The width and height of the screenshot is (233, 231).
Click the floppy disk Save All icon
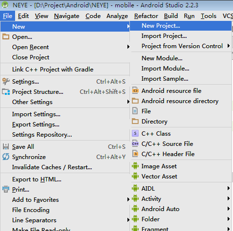[6, 146]
